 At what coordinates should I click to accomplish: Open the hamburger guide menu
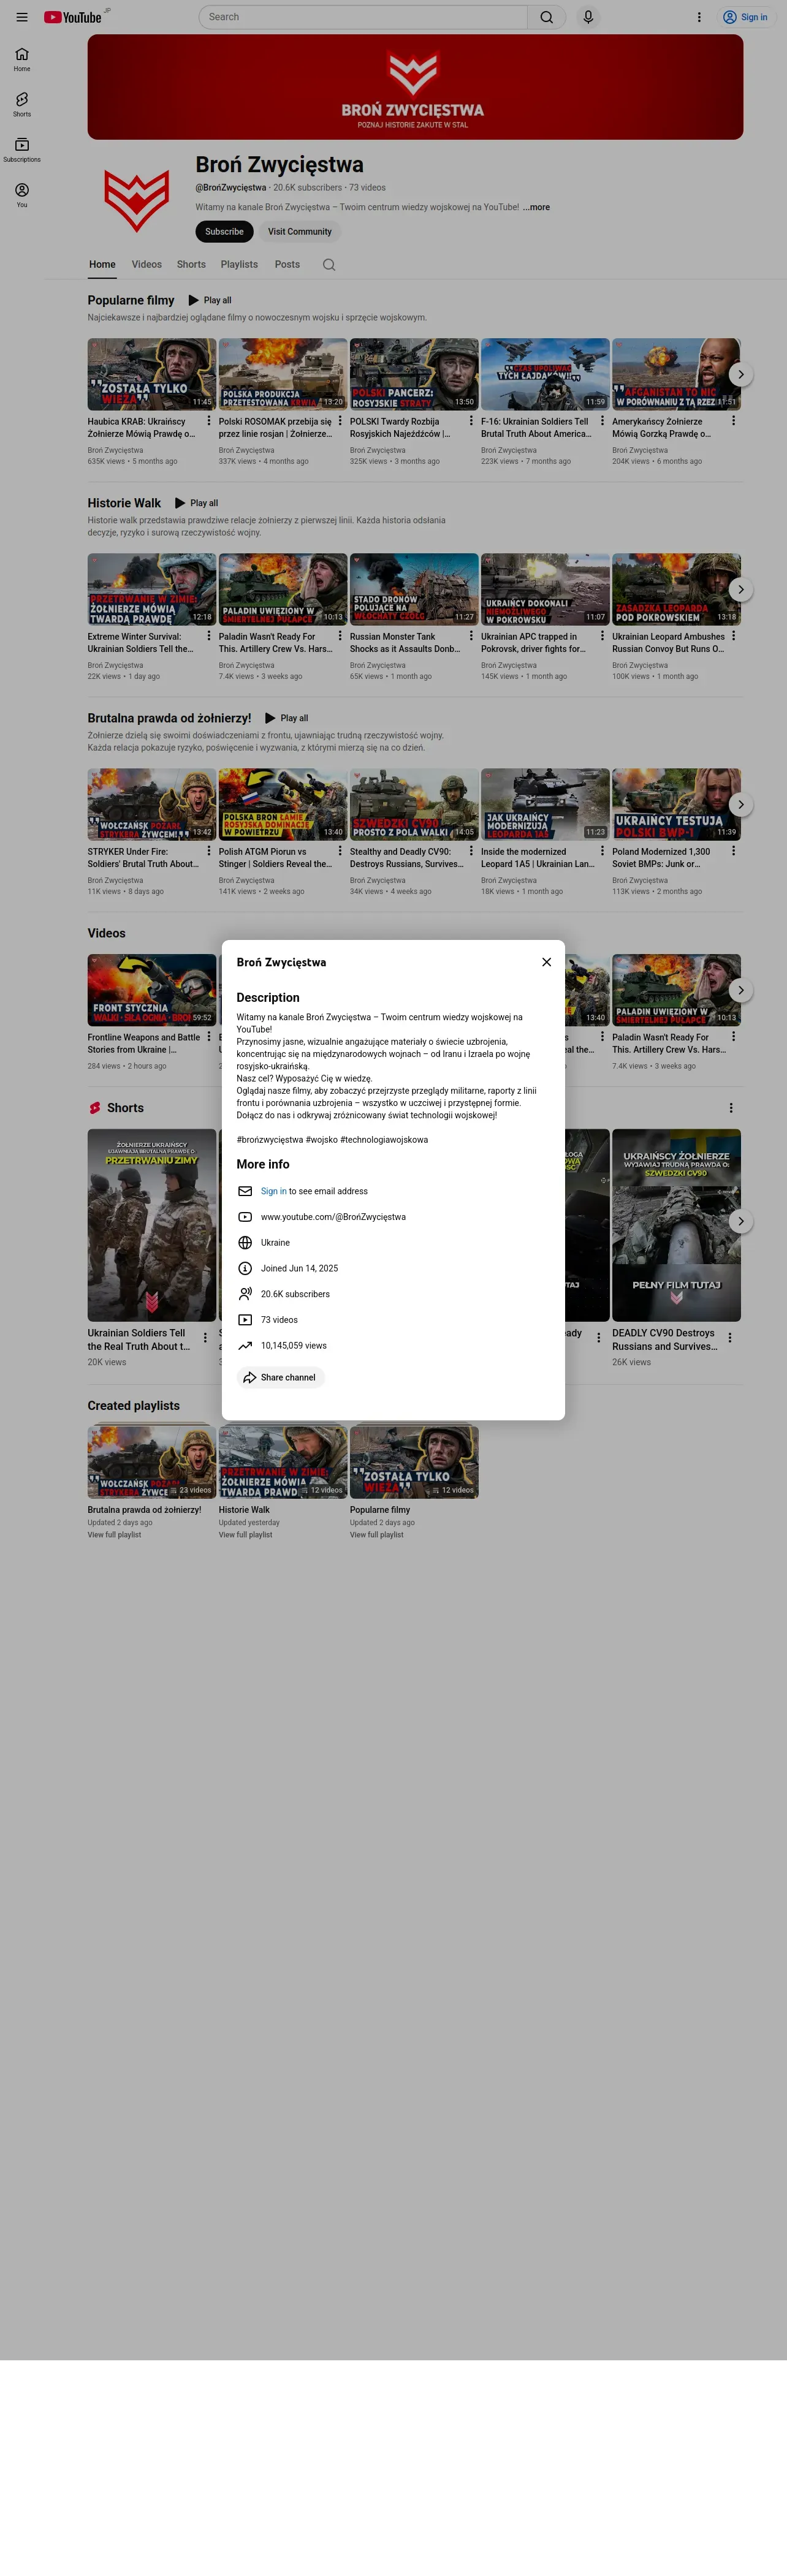22,17
